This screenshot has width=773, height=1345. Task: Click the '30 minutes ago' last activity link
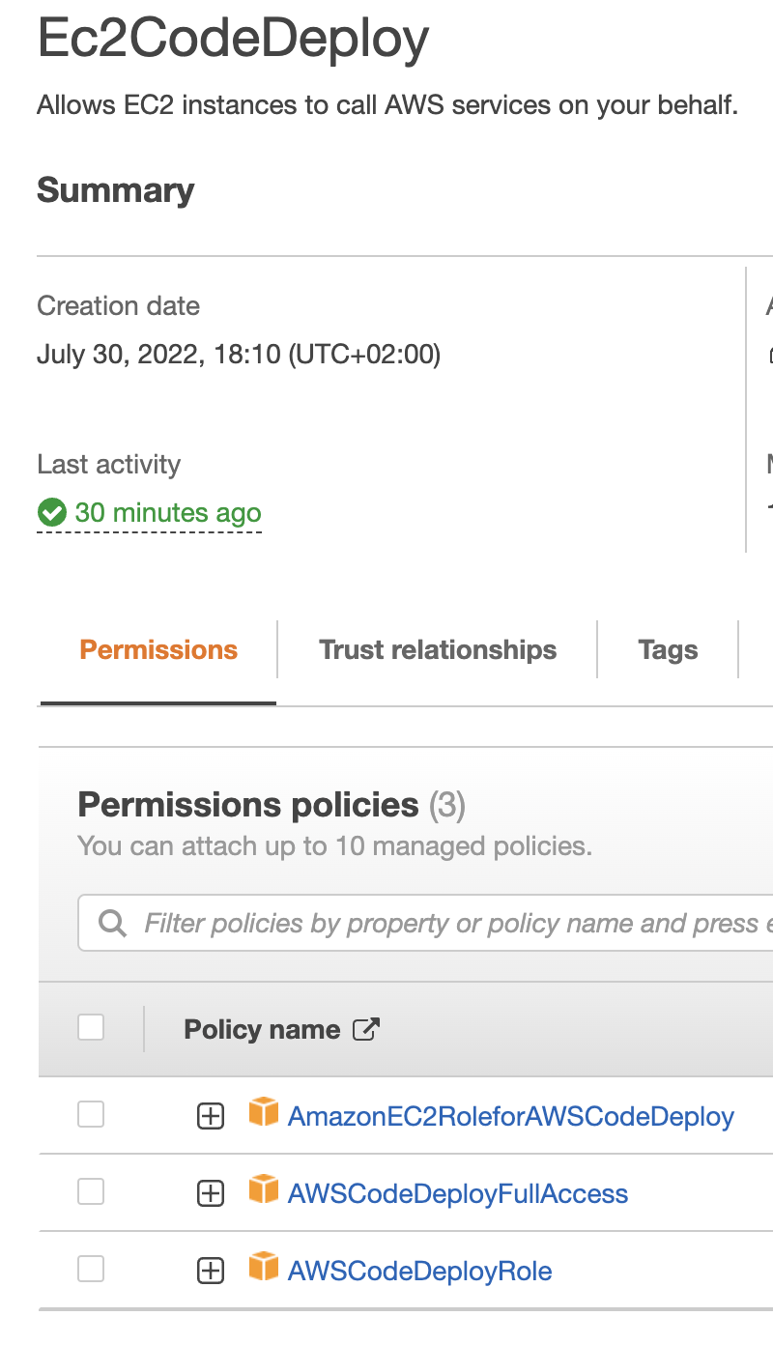pyautogui.click(x=168, y=512)
